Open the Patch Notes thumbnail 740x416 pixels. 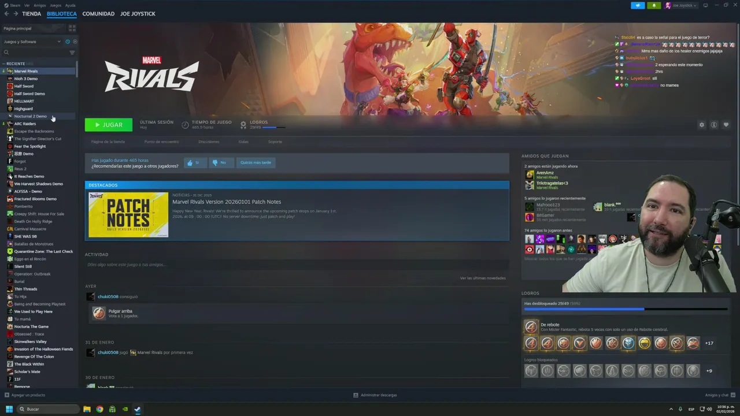tap(128, 214)
